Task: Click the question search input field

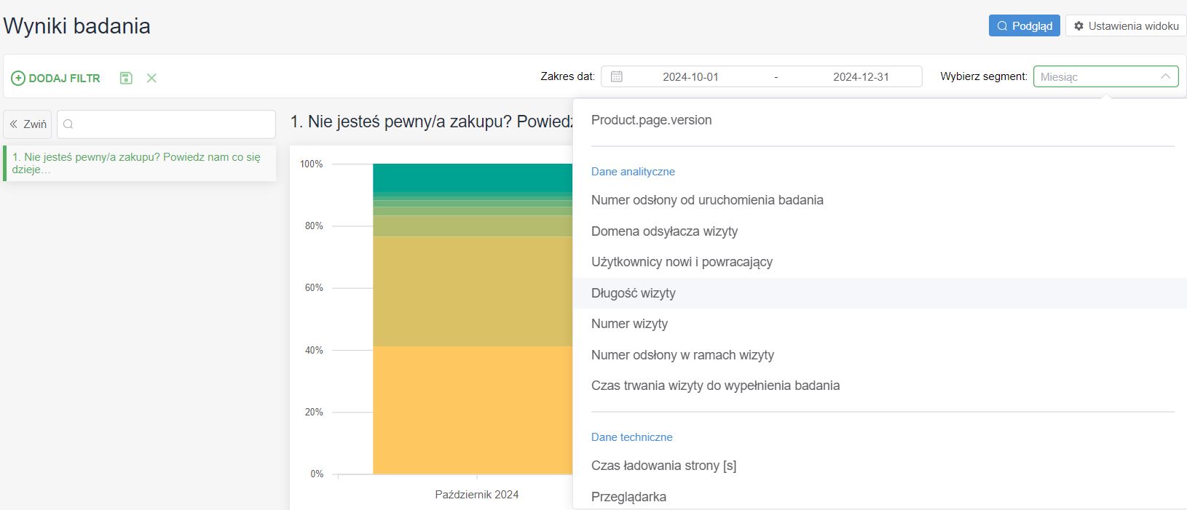Action: point(166,124)
